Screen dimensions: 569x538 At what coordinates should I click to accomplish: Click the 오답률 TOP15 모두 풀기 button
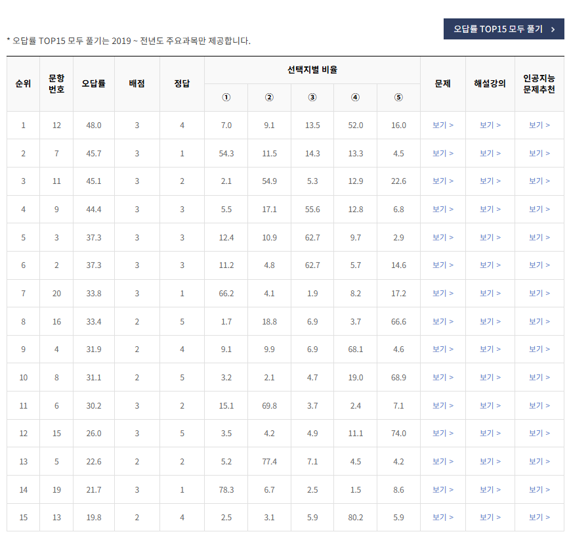505,29
